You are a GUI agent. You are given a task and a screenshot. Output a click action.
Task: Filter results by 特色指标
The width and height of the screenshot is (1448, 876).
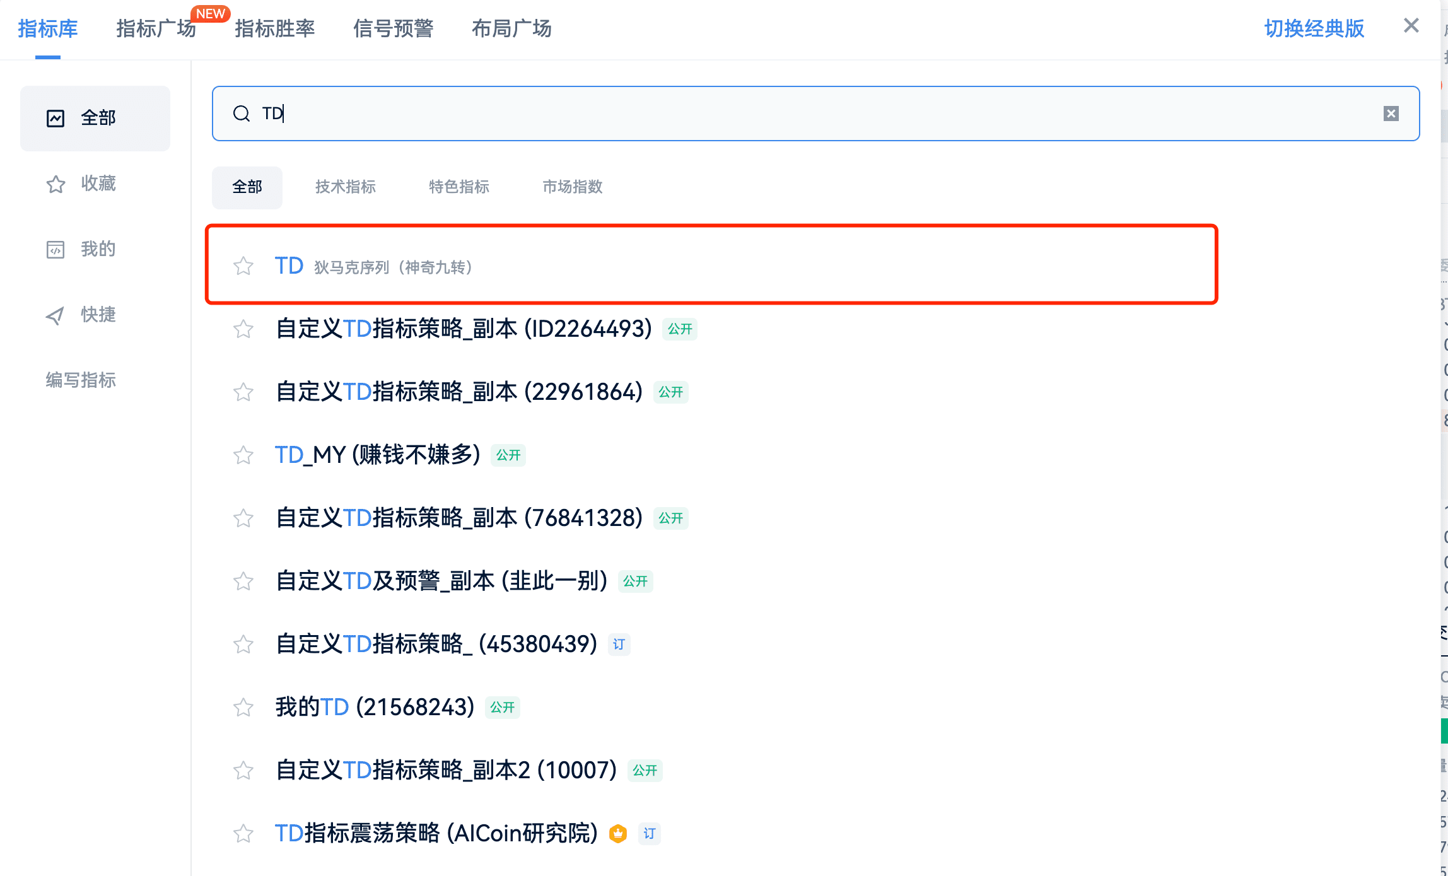click(459, 187)
